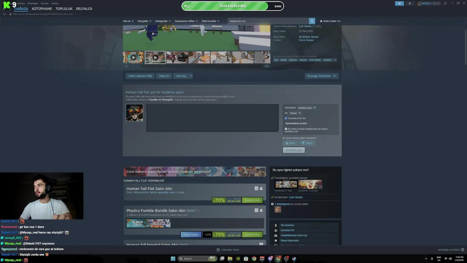Show hidden system tray icons
This screenshot has height=263, width=467.
pos(426,259)
